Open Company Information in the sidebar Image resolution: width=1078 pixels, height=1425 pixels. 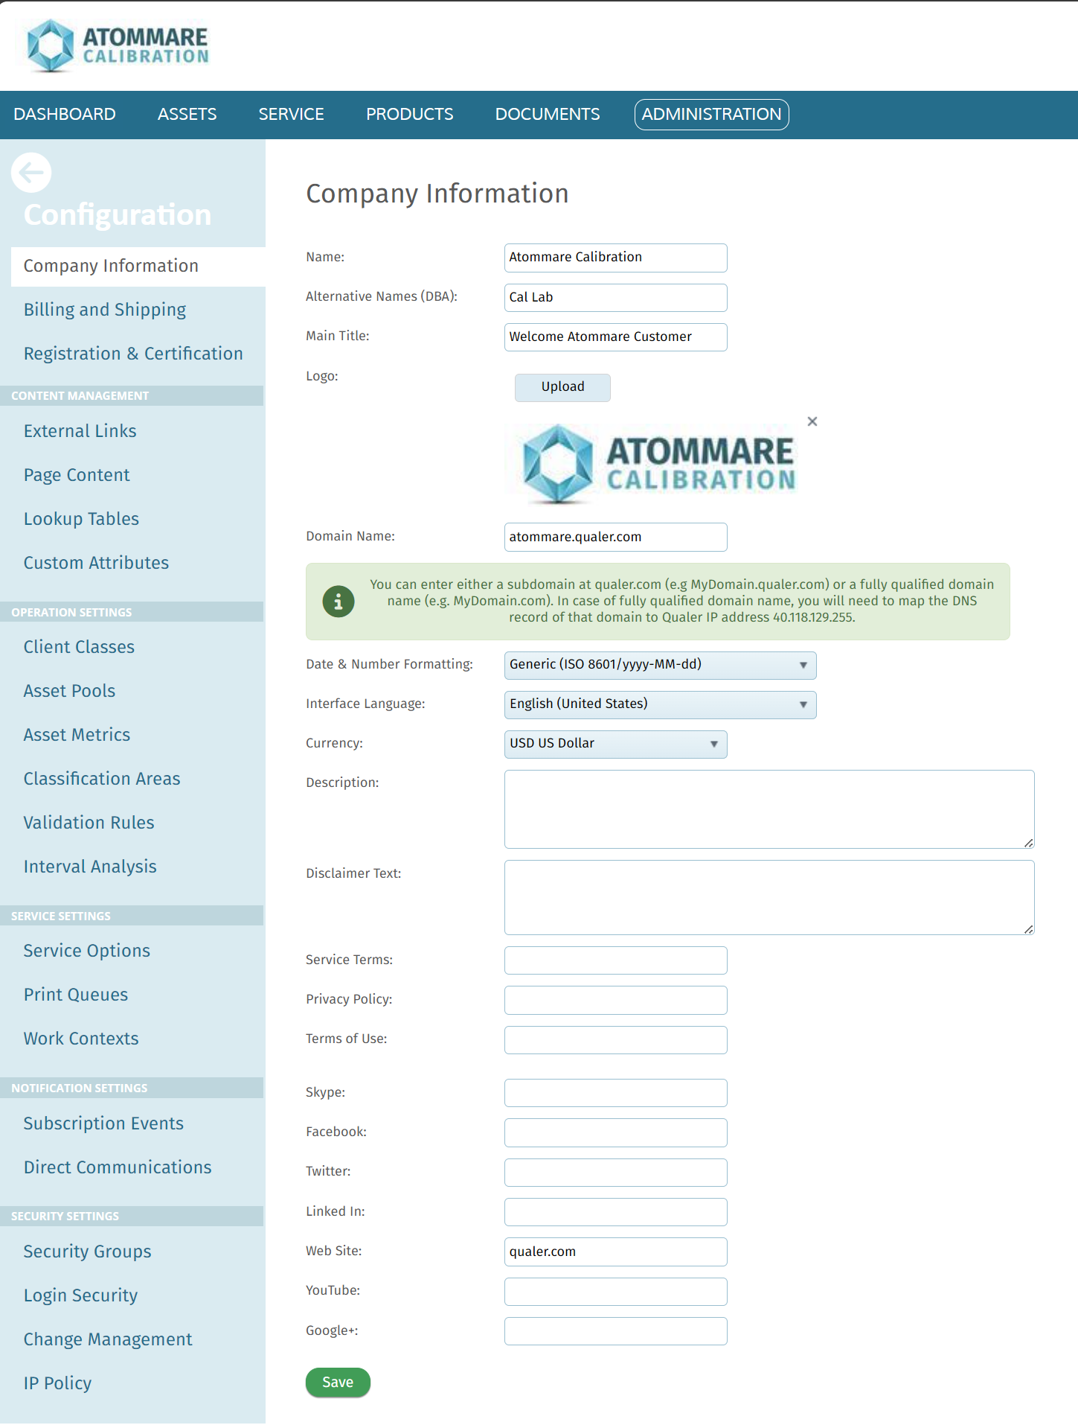(138, 266)
